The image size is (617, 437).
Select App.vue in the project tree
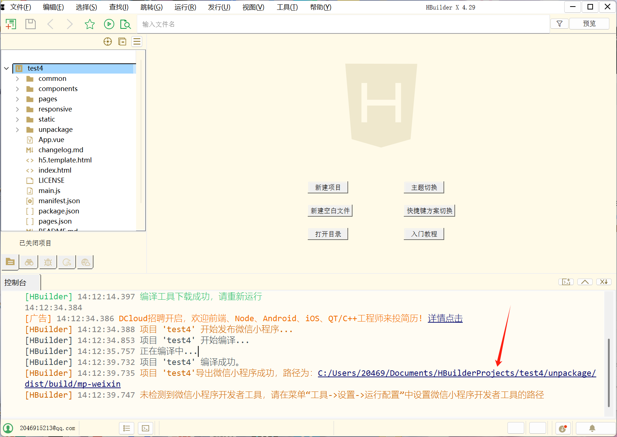click(x=51, y=140)
